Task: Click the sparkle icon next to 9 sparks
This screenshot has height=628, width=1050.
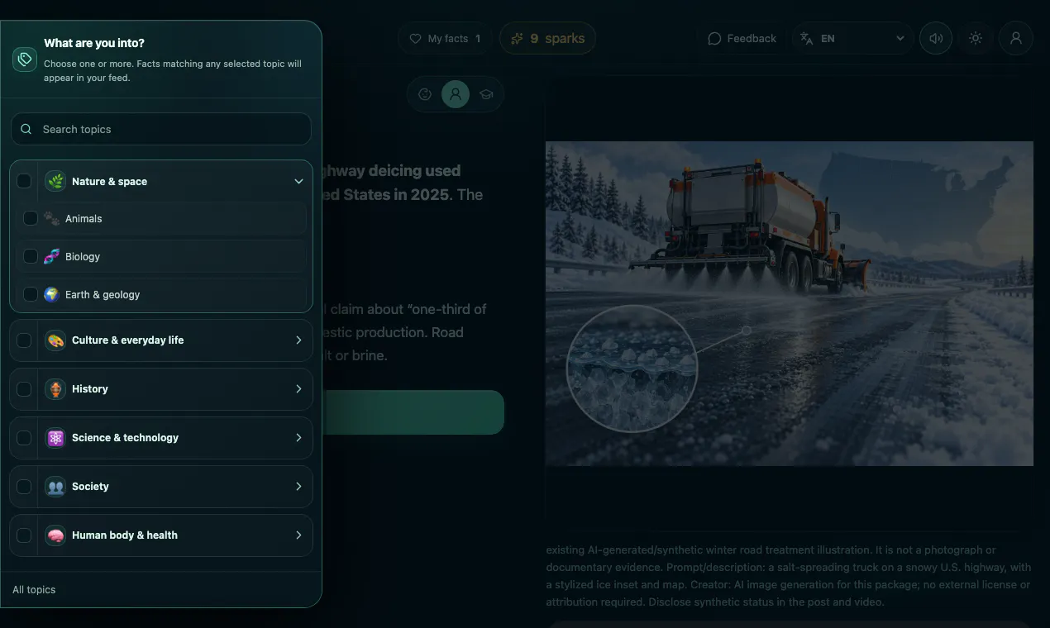Action: point(517,39)
